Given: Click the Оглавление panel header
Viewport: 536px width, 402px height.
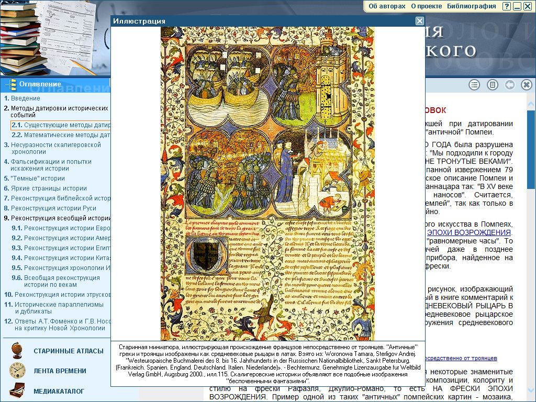Looking at the screenshot, I should (55, 84).
